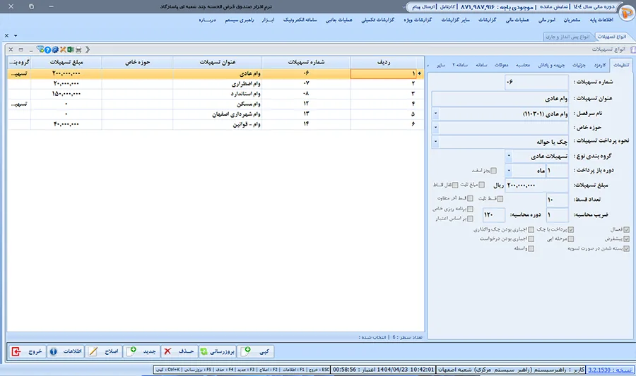Click the 'حذف' delete button

pyautogui.click(x=179, y=351)
